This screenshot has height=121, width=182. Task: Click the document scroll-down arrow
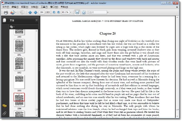[x=177, y=116]
